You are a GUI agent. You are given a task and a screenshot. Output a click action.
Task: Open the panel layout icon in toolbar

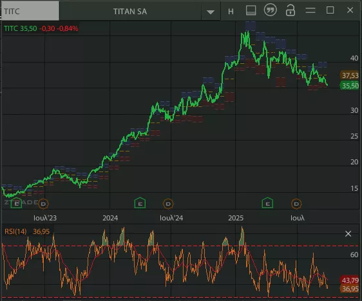point(251,10)
